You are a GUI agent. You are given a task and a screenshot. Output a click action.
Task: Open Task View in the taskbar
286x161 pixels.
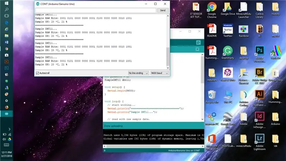6,16
